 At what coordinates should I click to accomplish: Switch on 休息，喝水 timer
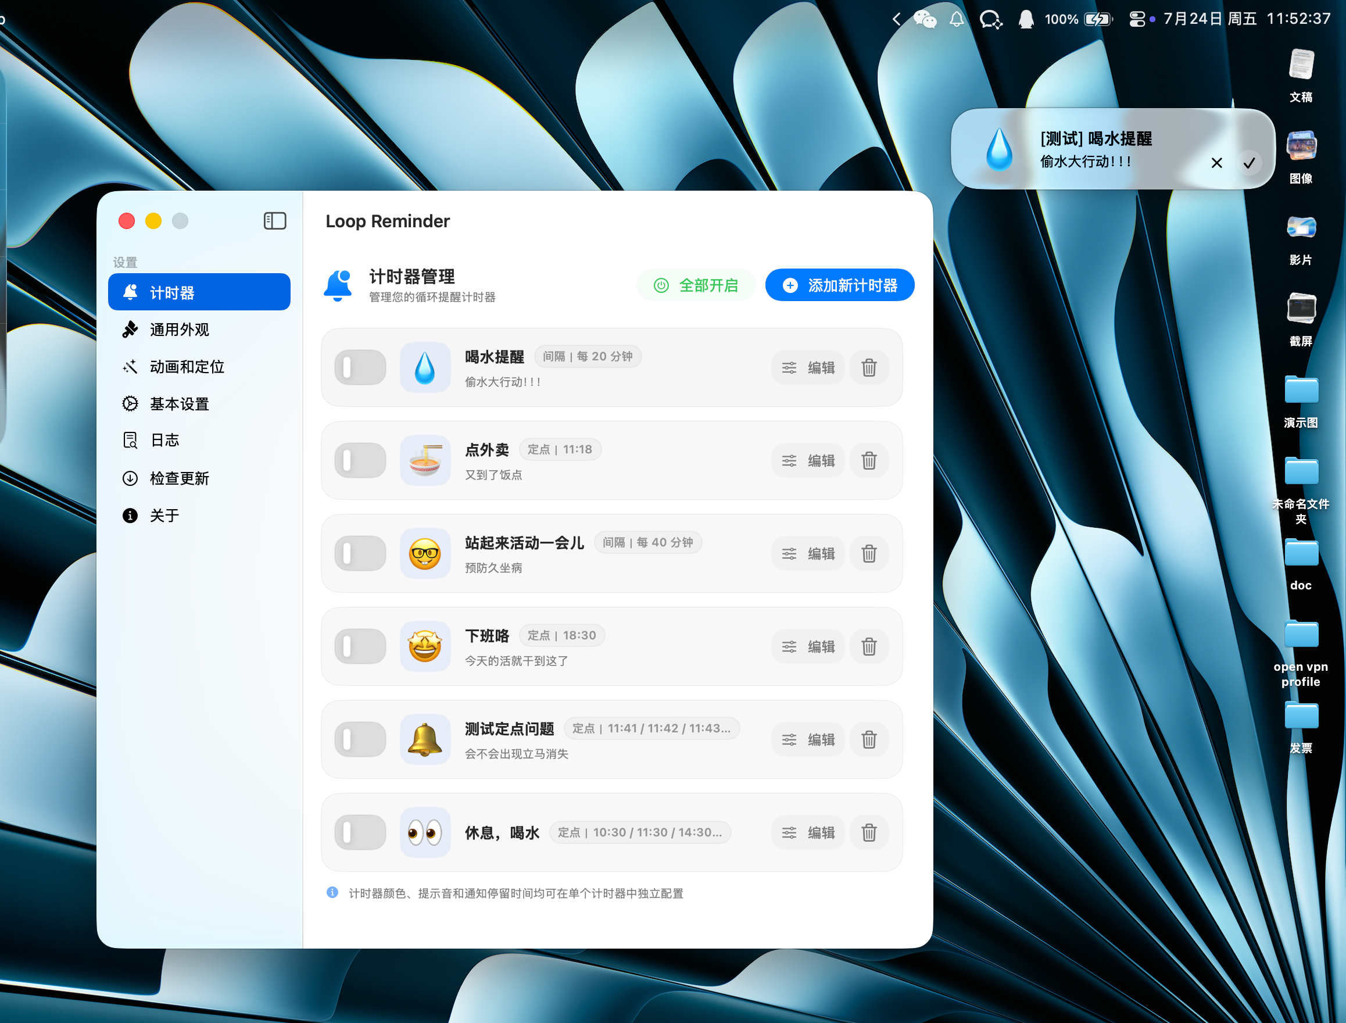click(x=360, y=832)
